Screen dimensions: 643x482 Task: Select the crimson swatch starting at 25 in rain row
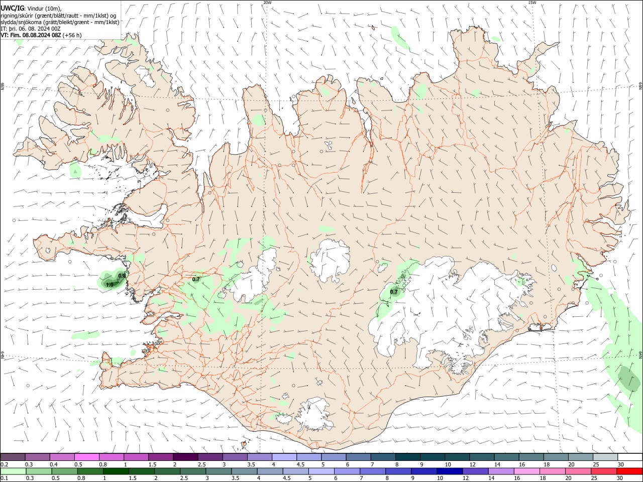click(x=605, y=471)
